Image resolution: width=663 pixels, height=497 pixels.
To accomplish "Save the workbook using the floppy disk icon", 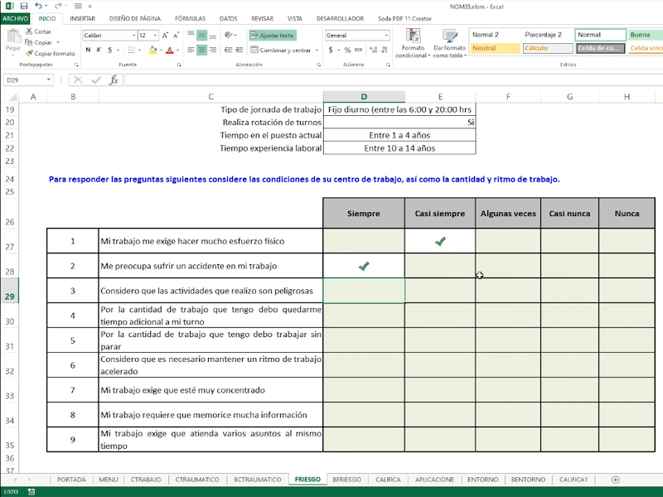I will 24,6.
